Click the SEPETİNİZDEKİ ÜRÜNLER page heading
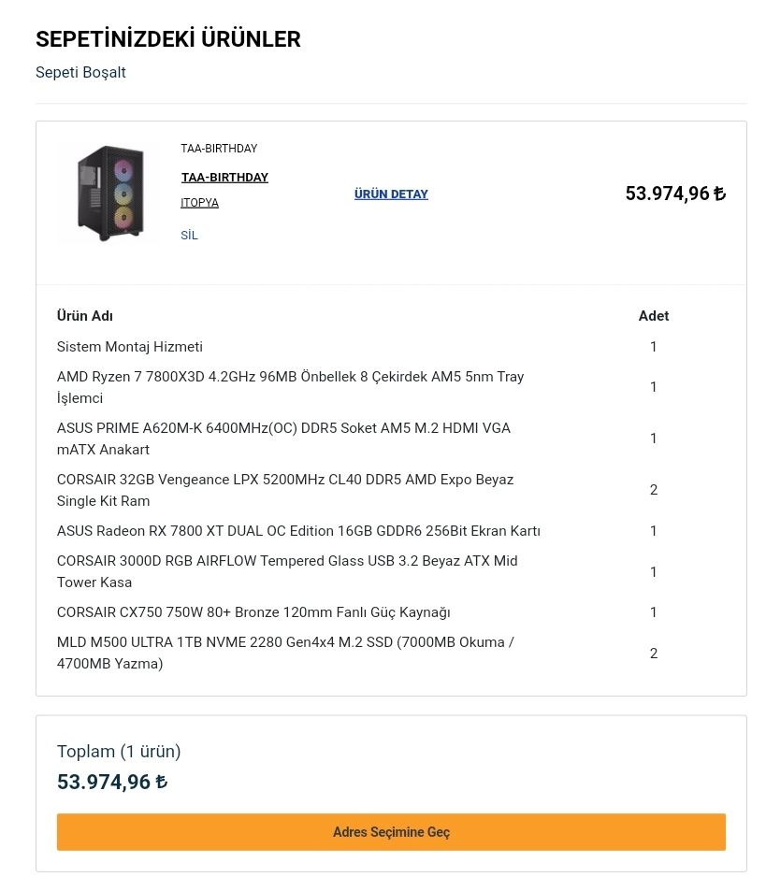Viewport: 766px width, 877px height. click(x=168, y=39)
